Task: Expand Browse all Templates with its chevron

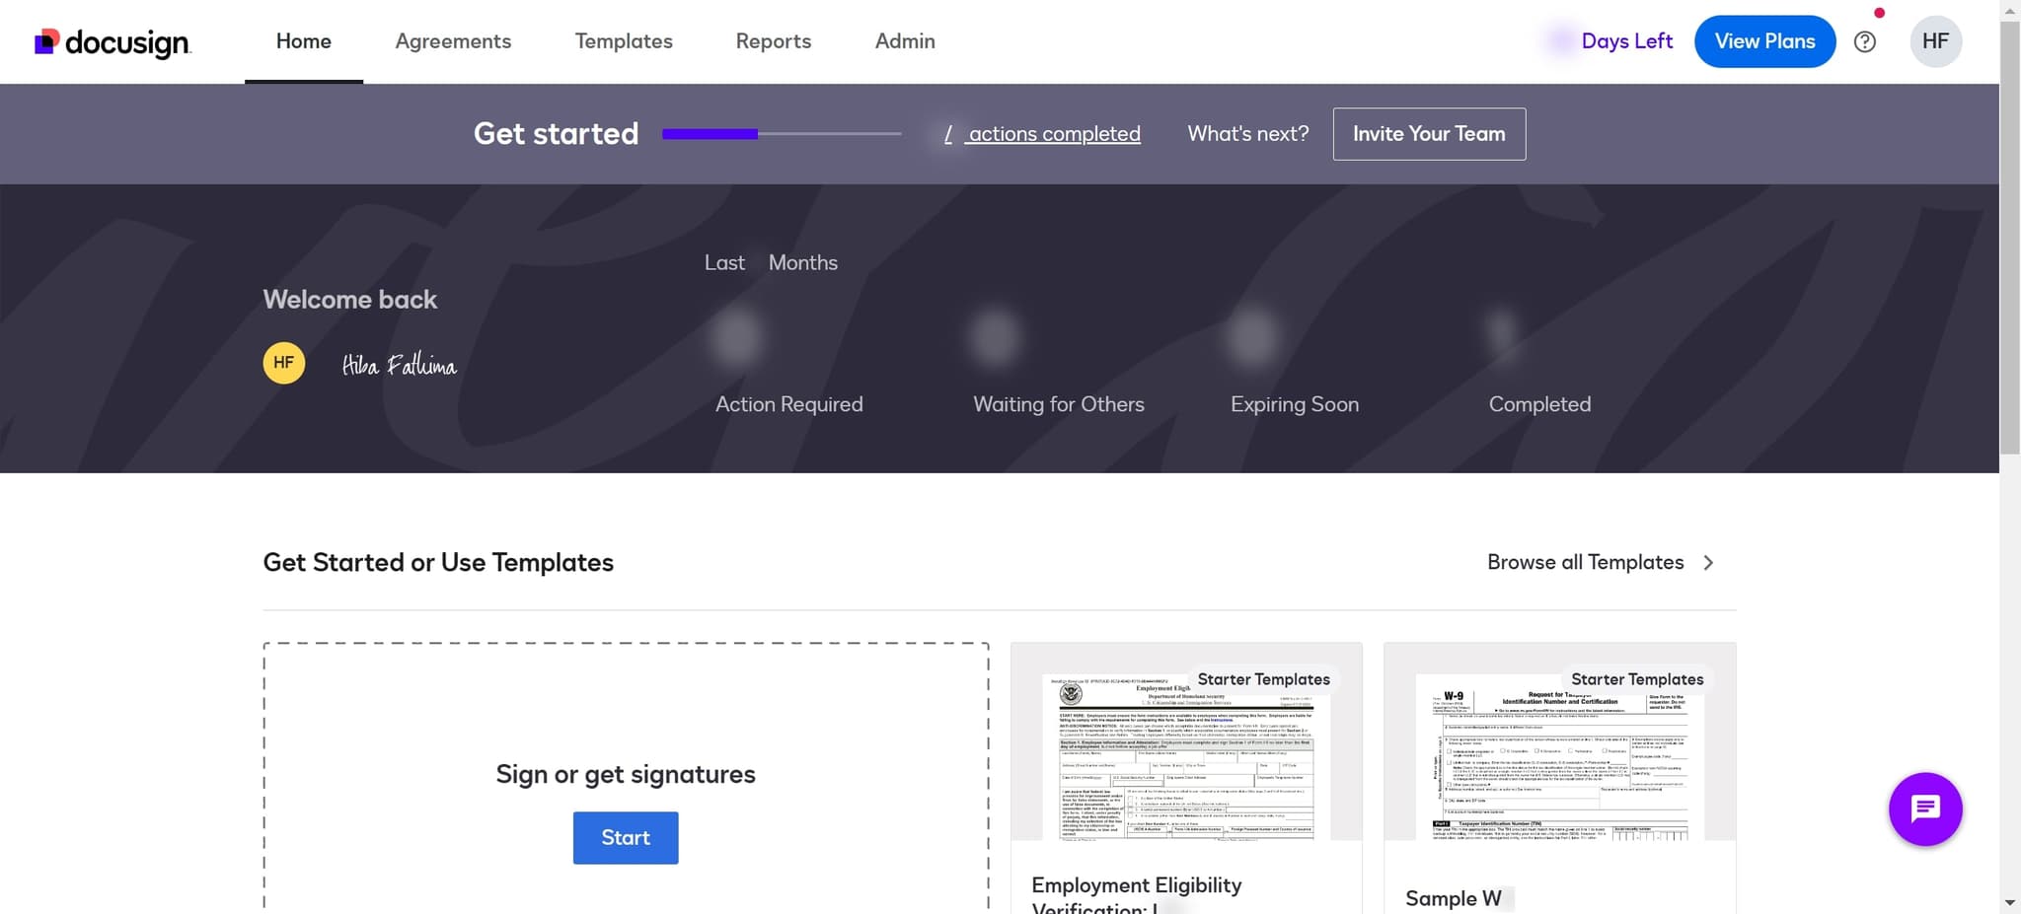Action: click(x=1708, y=562)
